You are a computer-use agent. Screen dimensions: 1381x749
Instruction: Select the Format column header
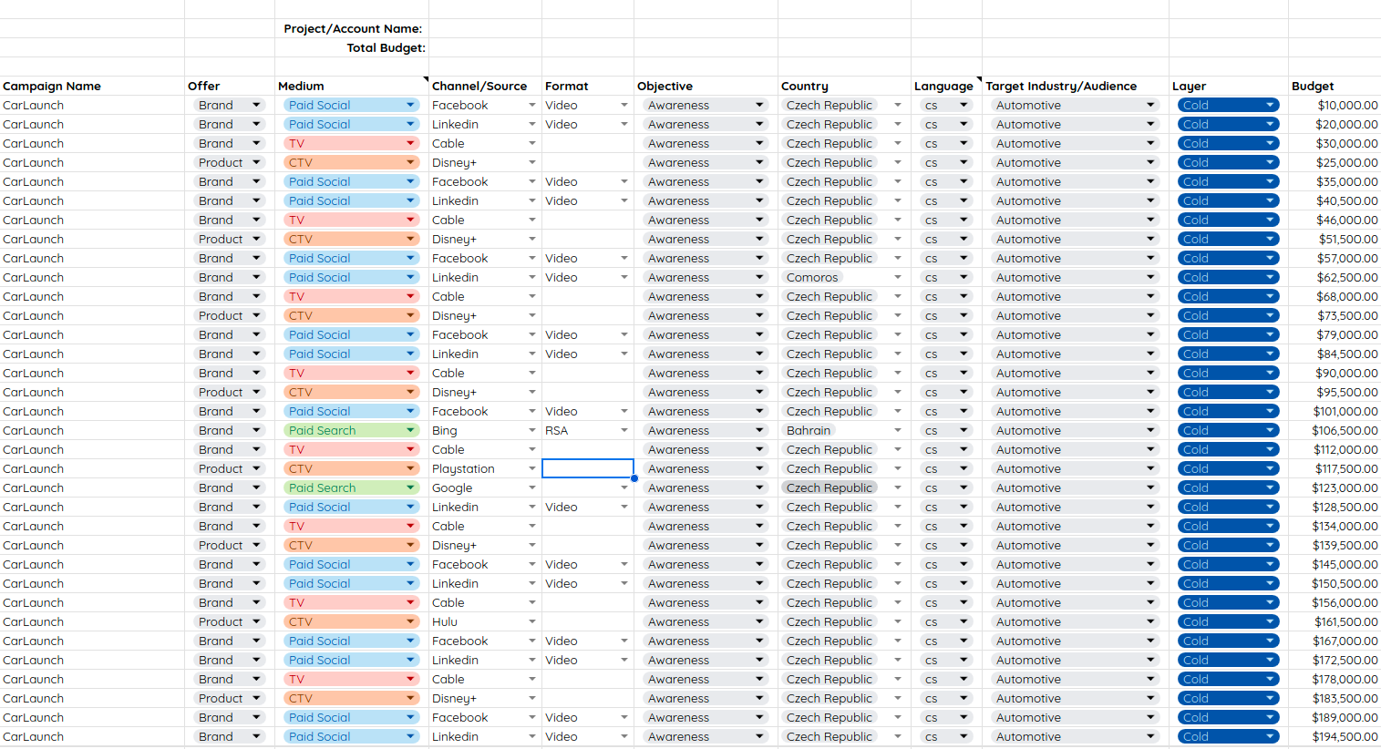point(588,86)
